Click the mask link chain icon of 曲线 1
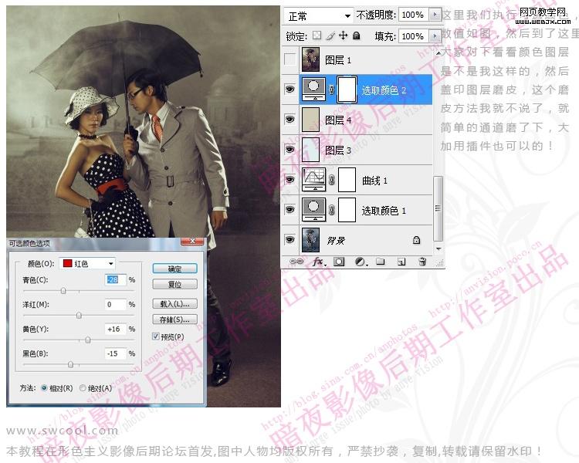579x463 pixels. (332, 180)
